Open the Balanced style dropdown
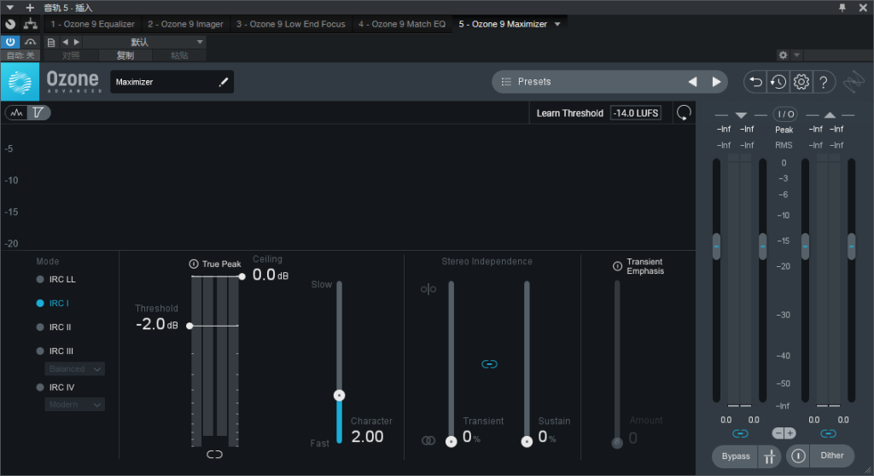The height and width of the screenshot is (476, 874). [x=75, y=369]
